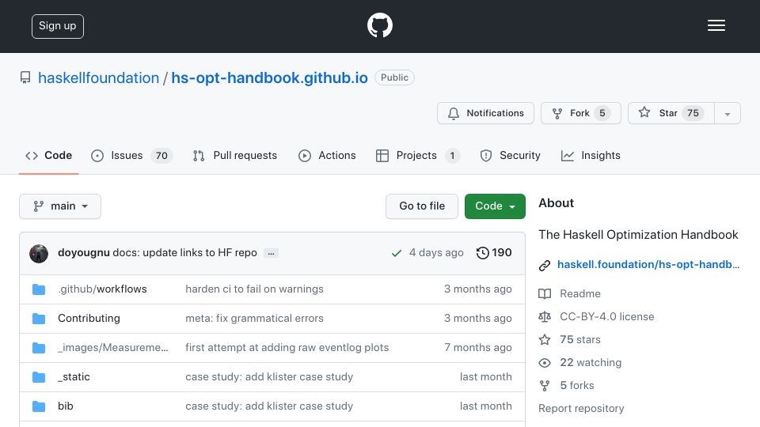Viewport: 760px width, 427px height.
Task: Open klister case study commit in bib row
Action: coord(269,406)
